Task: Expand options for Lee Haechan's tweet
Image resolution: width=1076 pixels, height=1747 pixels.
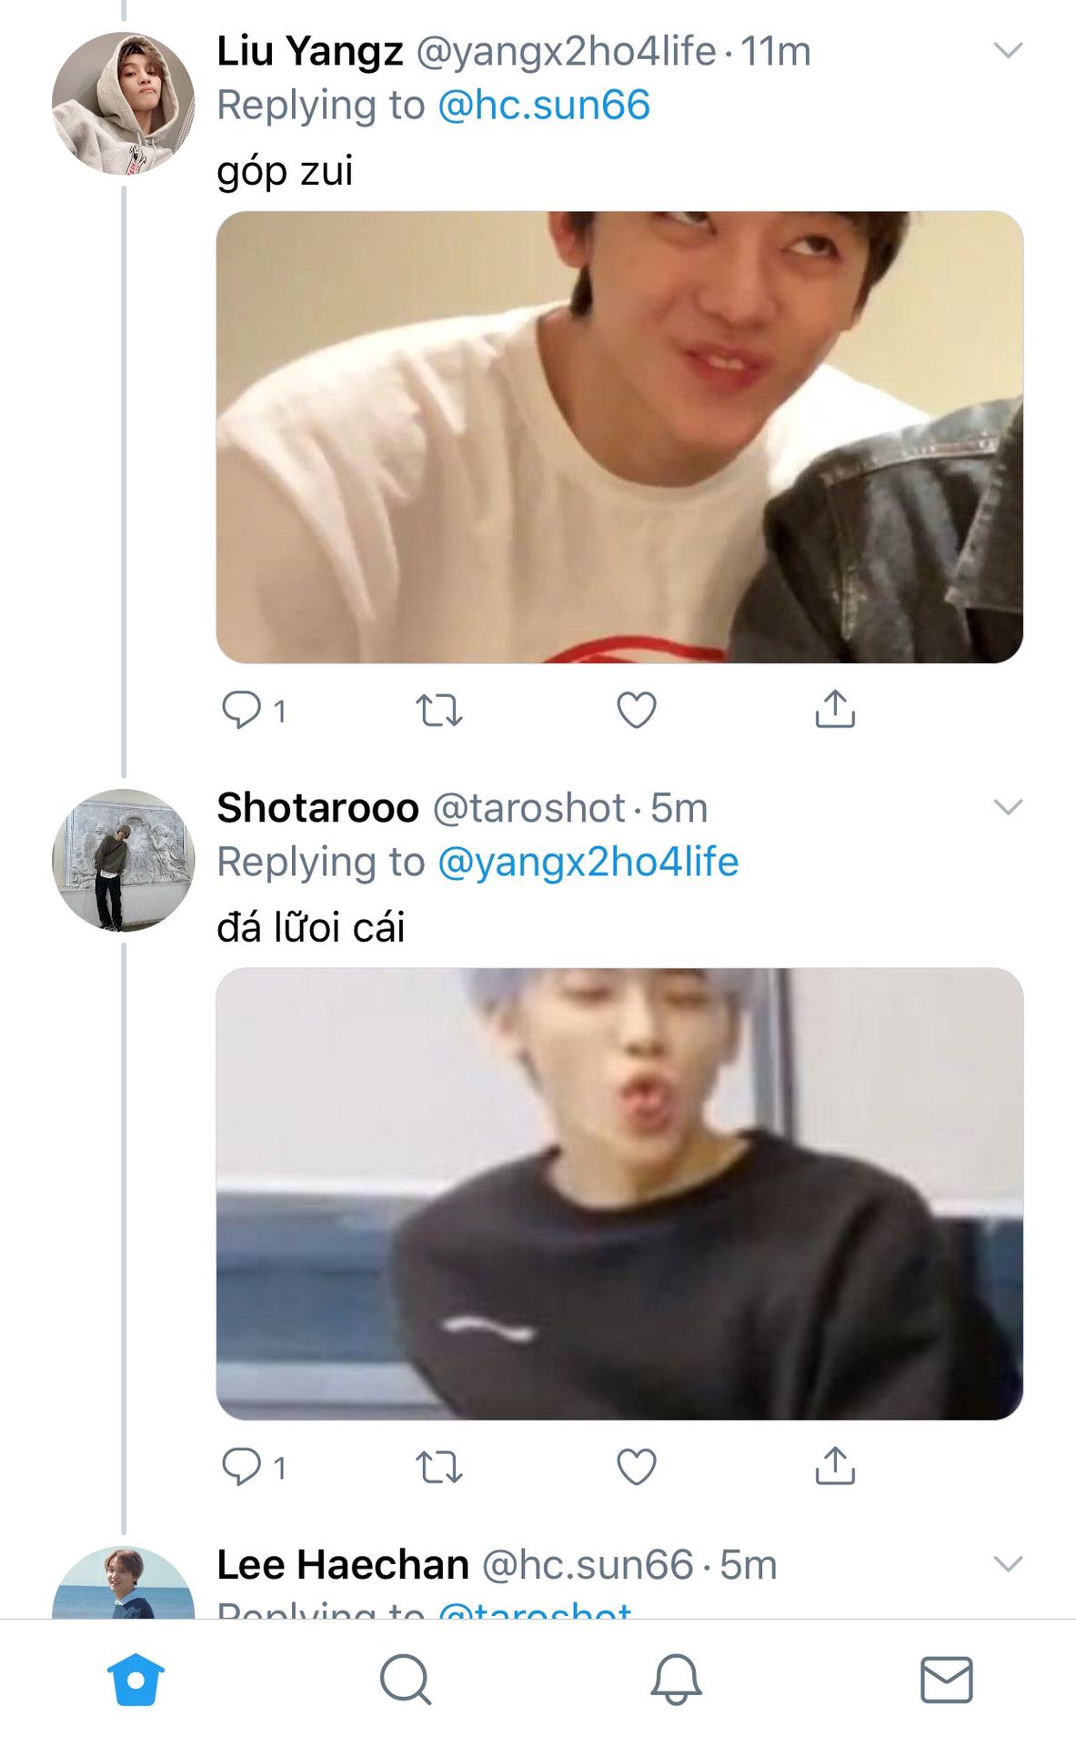Action: coord(1008,1564)
